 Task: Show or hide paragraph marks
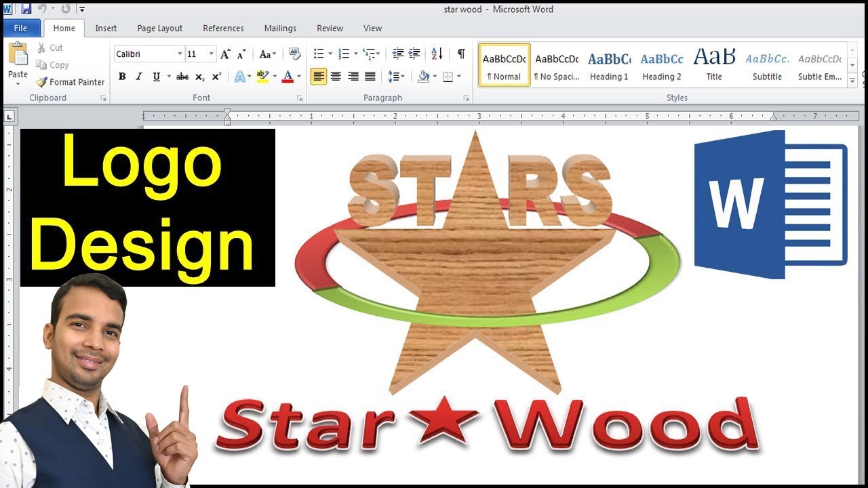[461, 54]
